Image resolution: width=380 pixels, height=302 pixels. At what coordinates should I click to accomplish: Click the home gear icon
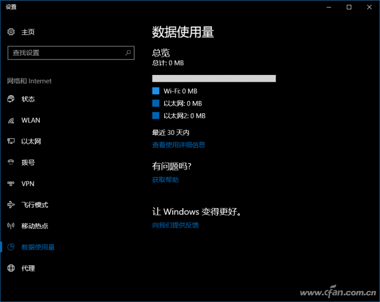coord(11,32)
